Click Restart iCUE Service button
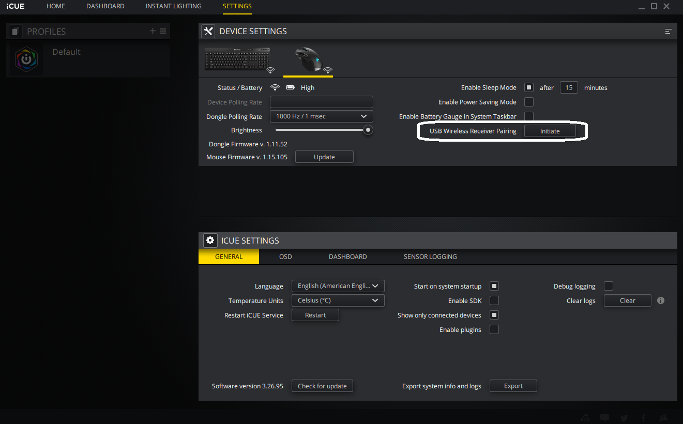This screenshot has height=424, width=683. coord(315,315)
